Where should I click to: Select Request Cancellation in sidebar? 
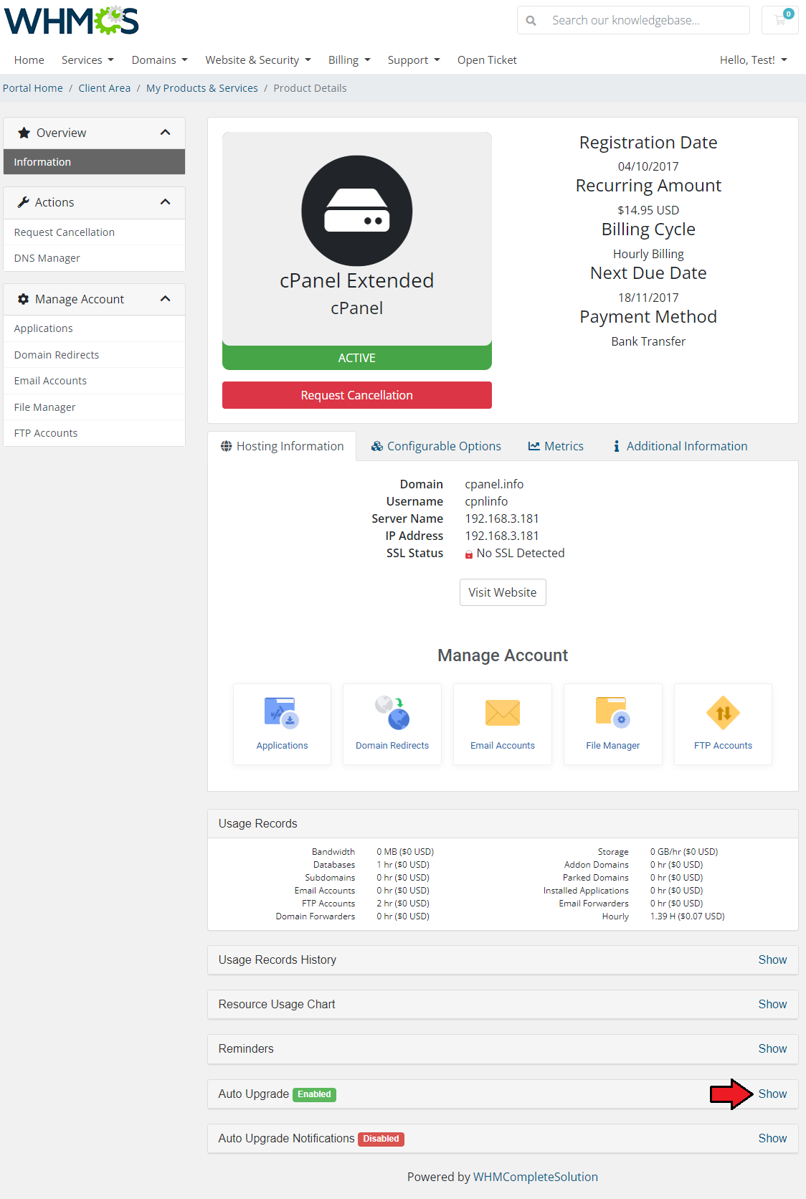tap(94, 232)
